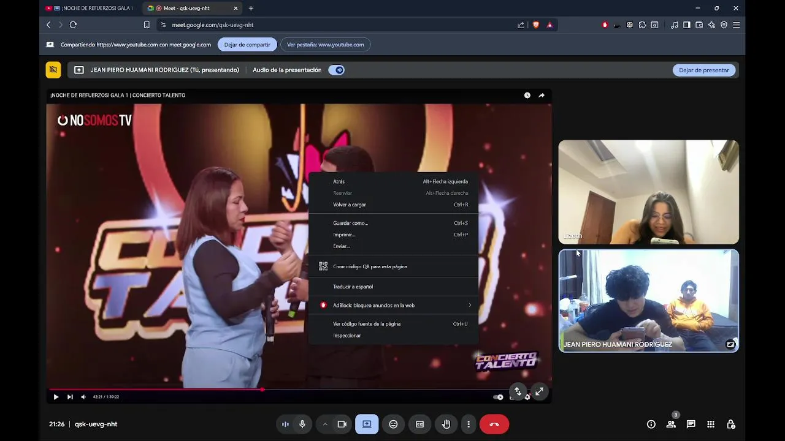Click the share screen button in Meet bar
This screenshot has width=785, height=441.
coord(367,424)
